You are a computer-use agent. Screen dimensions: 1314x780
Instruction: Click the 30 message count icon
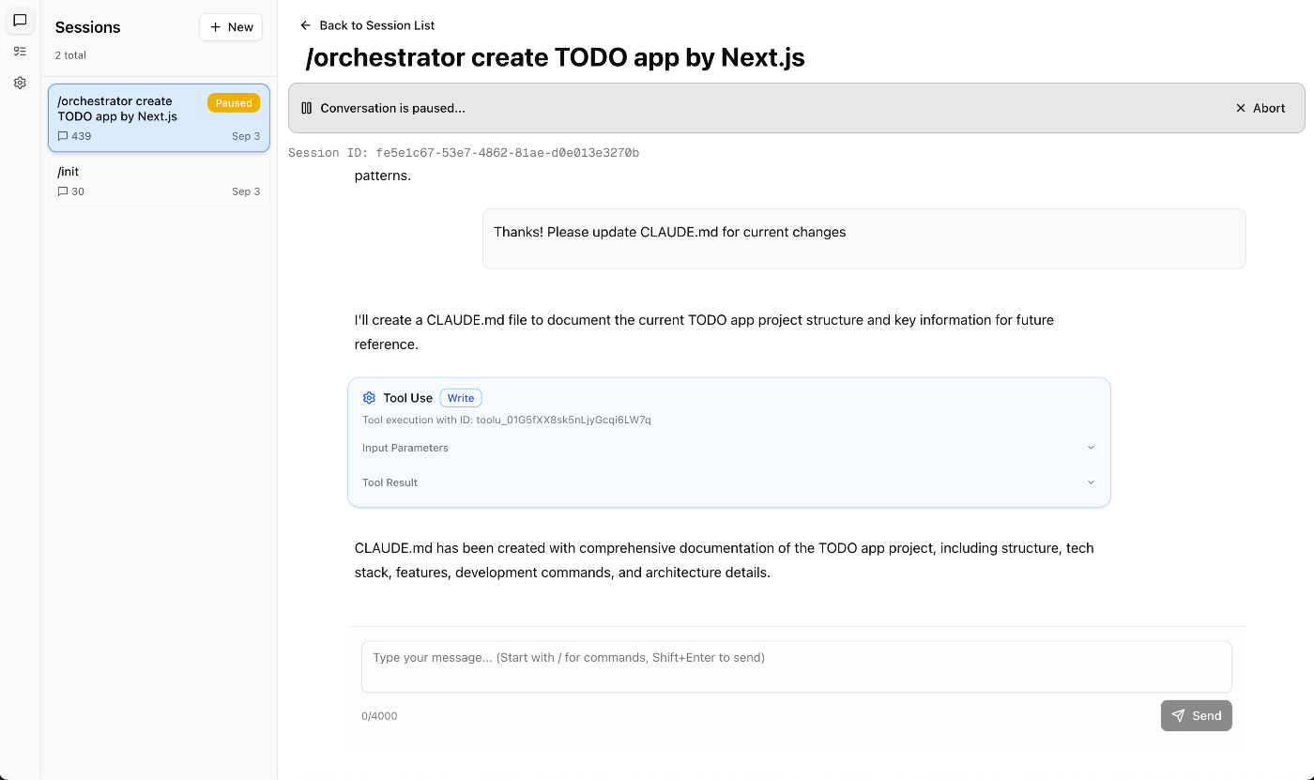[x=63, y=191]
